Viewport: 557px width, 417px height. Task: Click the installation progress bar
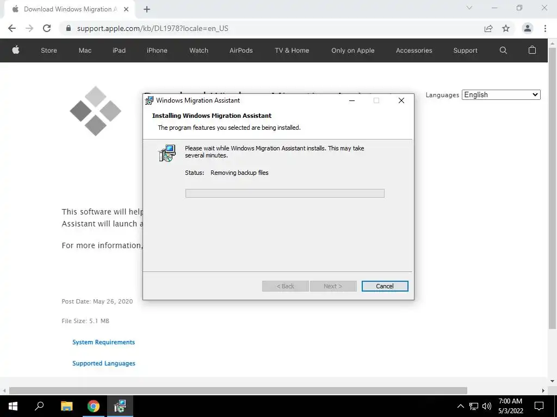(285, 193)
